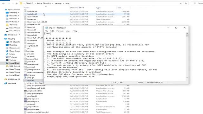This screenshot has height=114, width=203.
Task: Select php7apache2_4.dll file icon
Action: pos(25,88)
